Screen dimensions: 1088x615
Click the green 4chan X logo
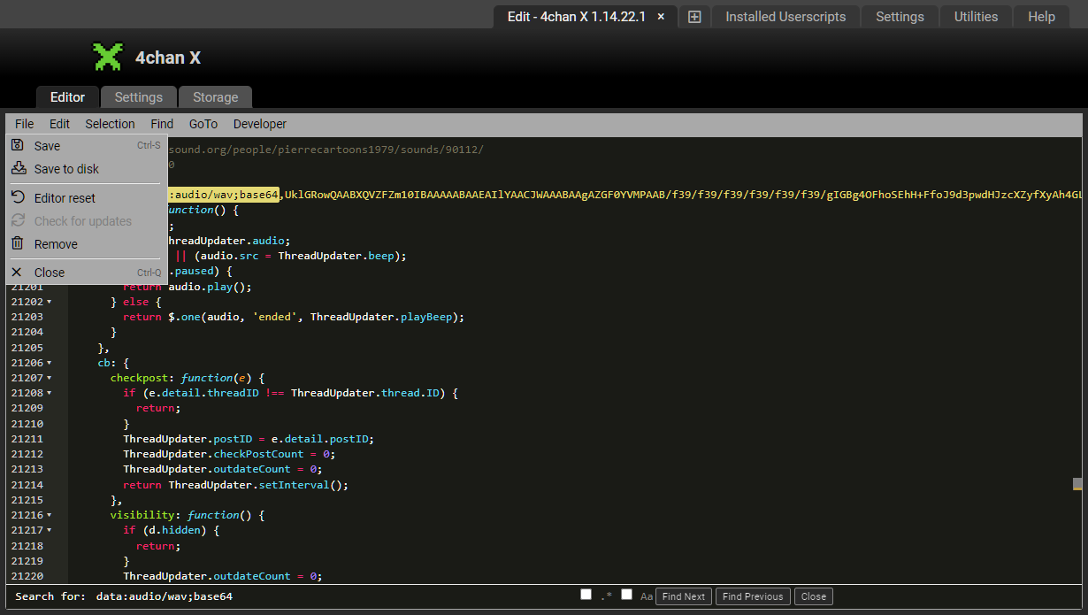(108, 58)
